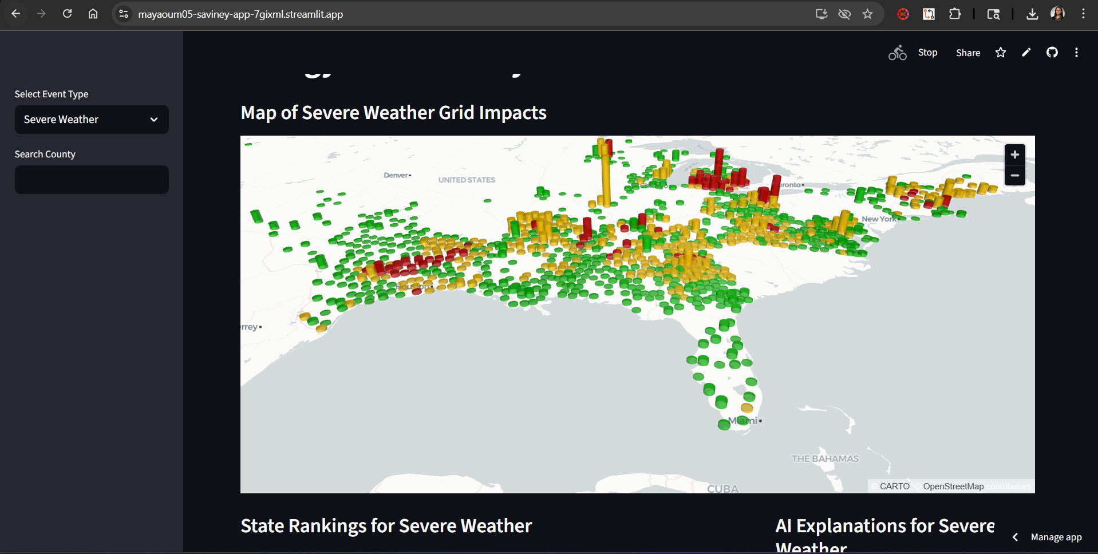Screen dimensions: 1098x554
Task: Open the second extension icon with red badge
Action: (x=929, y=14)
